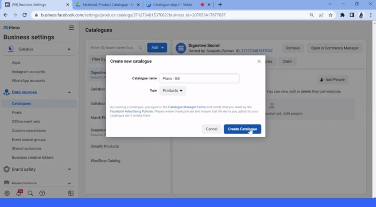Image resolution: width=376 pixels, height=207 pixels.
Task: Open the browser zoom magnifier icon
Action: (311, 15)
